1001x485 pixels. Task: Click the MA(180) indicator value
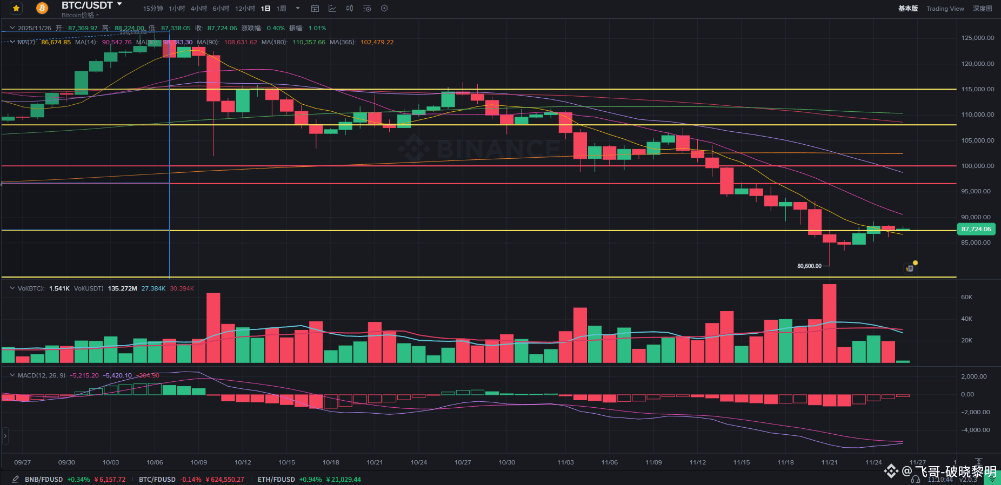(309, 42)
